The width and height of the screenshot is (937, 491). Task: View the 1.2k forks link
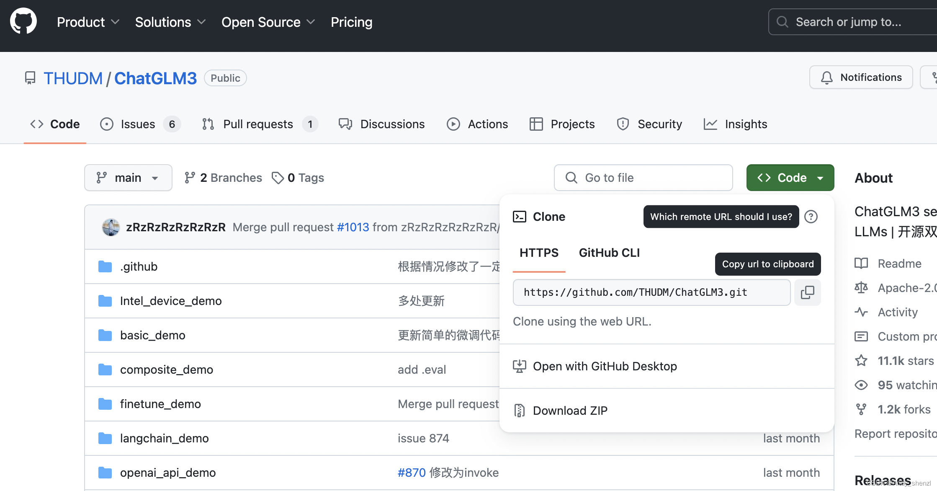pyautogui.click(x=893, y=409)
